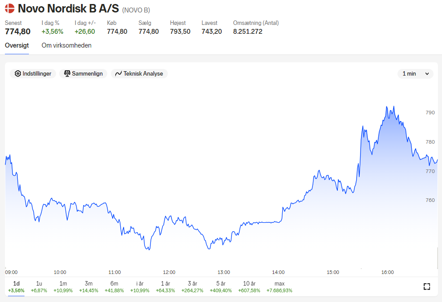Image resolution: width=442 pixels, height=302 pixels.
Task: Click the Lavest value 743,20
Action: point(212,31)
